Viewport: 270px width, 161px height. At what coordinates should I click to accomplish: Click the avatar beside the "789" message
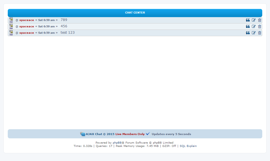[11, 20]
